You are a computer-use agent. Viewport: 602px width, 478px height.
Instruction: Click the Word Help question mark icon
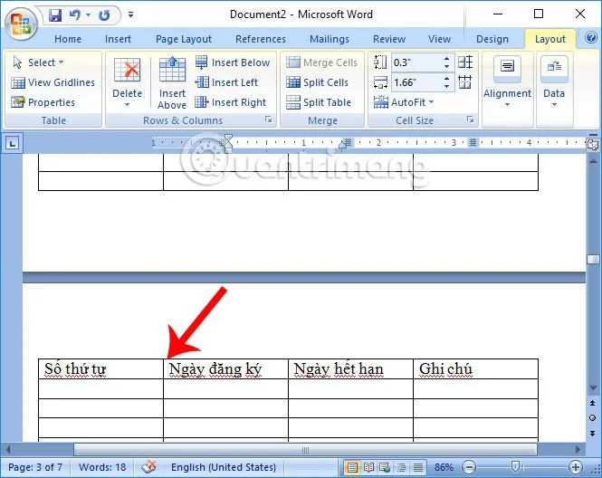(x=591, y=38)
